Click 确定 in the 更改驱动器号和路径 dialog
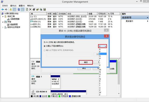This screenshot has height=102, width=149. (86, 62)
